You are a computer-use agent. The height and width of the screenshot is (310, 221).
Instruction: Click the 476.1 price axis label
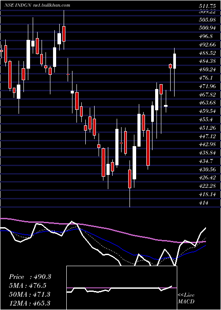[206, 78]
